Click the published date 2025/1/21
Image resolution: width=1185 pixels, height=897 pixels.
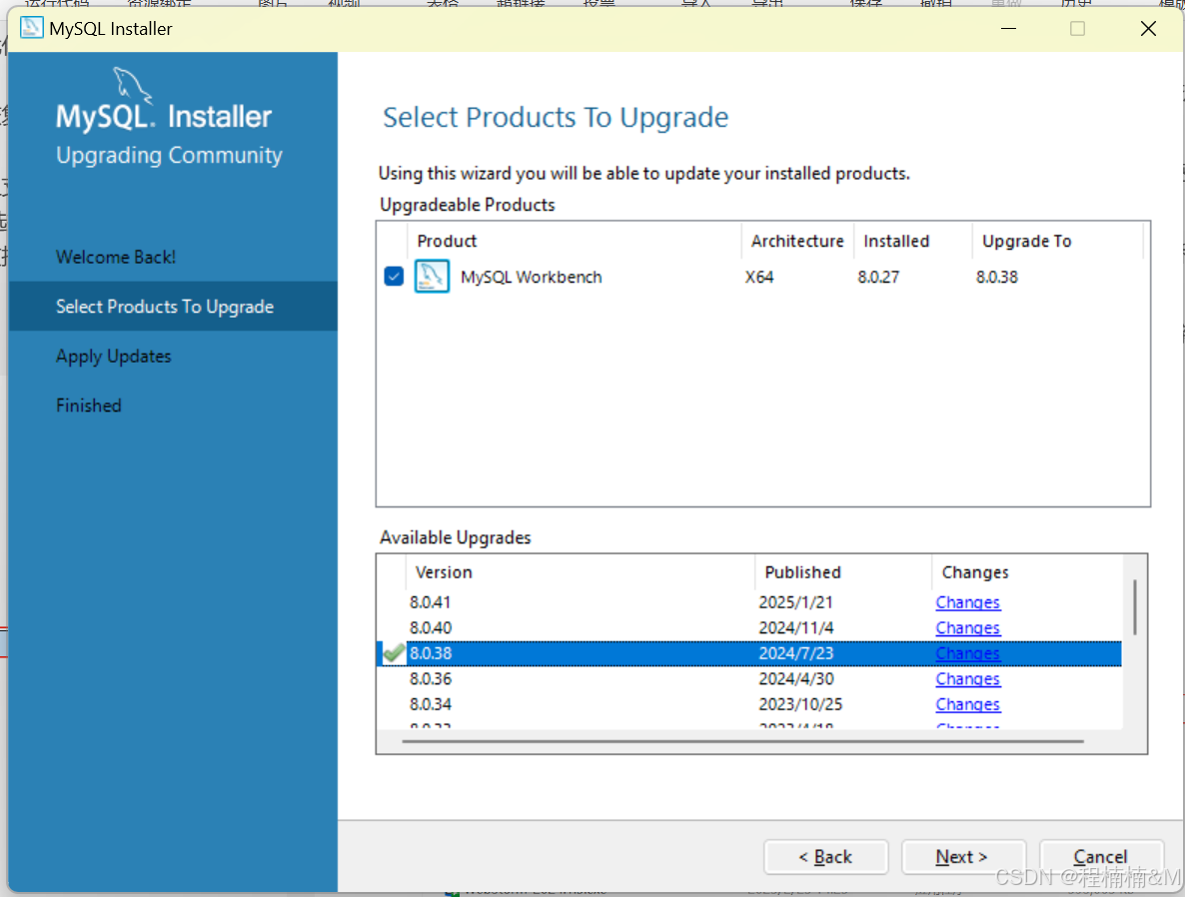[795, 602]
